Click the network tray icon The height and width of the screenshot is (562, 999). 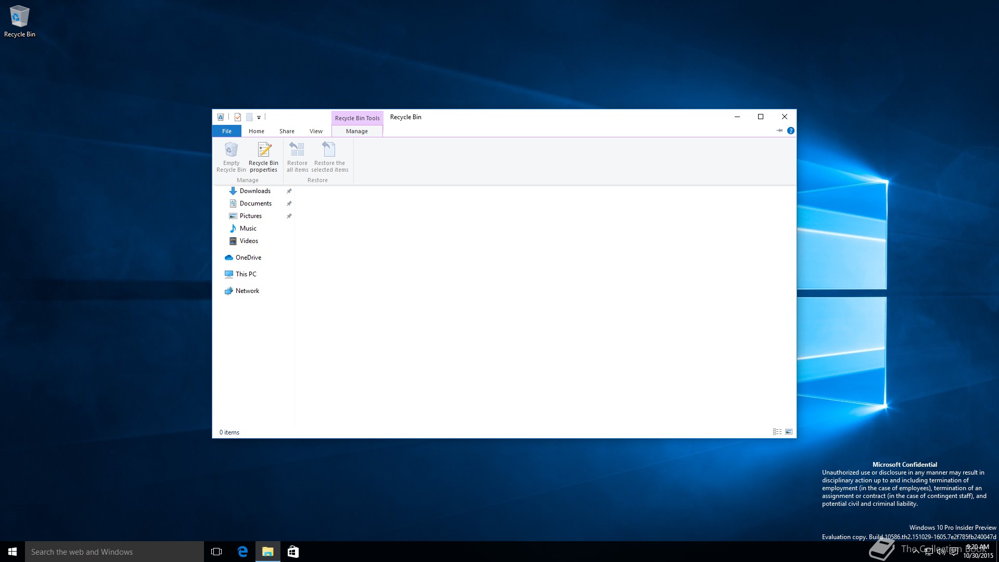pos(929,552)
